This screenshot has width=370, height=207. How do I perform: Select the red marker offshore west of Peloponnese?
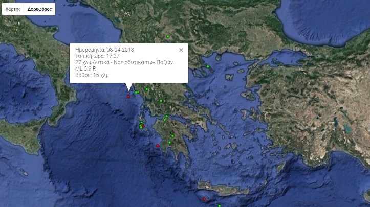pyautogui.click(x=158, y=146)
